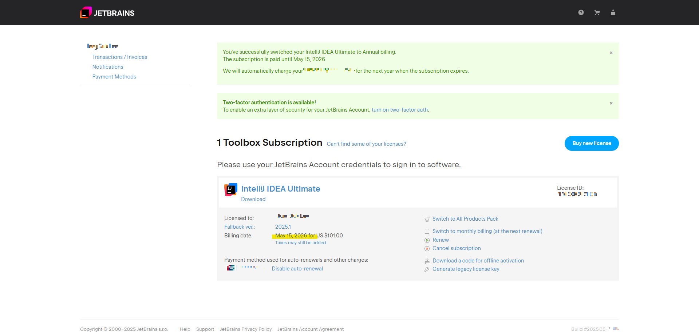Open Help in the footer
This screenshot has width=699, height=333.
(185, 329)
